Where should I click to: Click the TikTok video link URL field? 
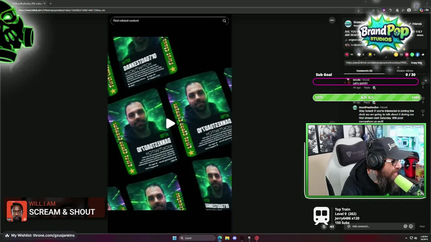(377, 63)
